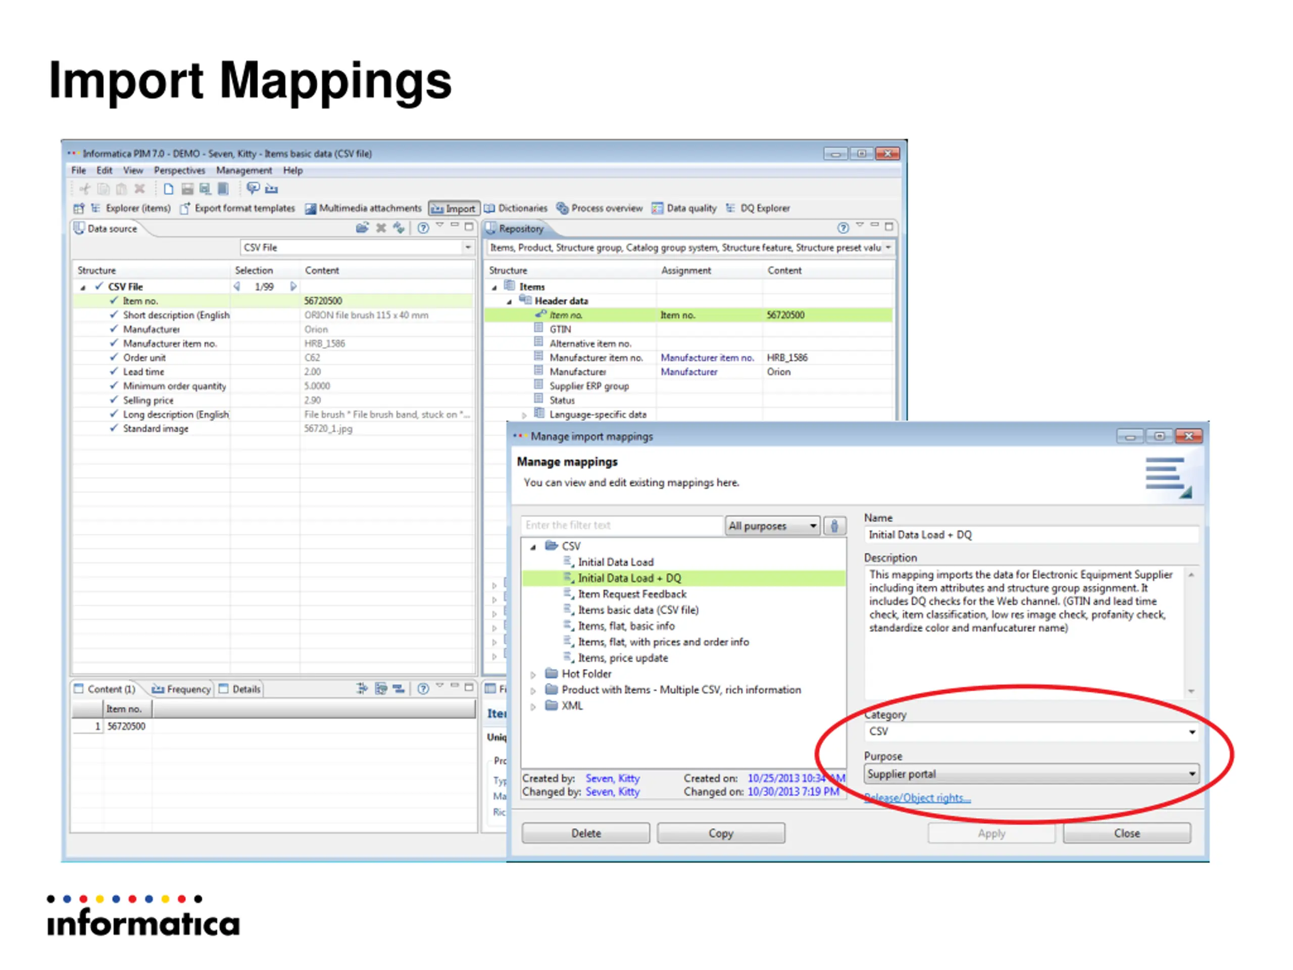Click the Cut scissors toolbar icon

pyautogui.click(x=85, y=189)
